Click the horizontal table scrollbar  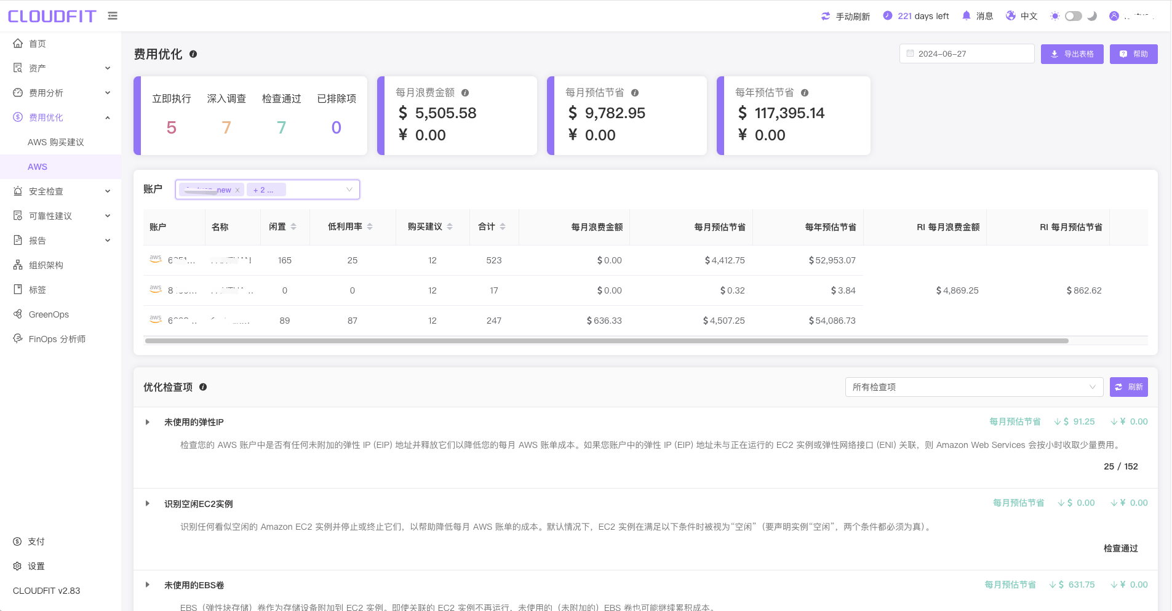pos(606,341)
